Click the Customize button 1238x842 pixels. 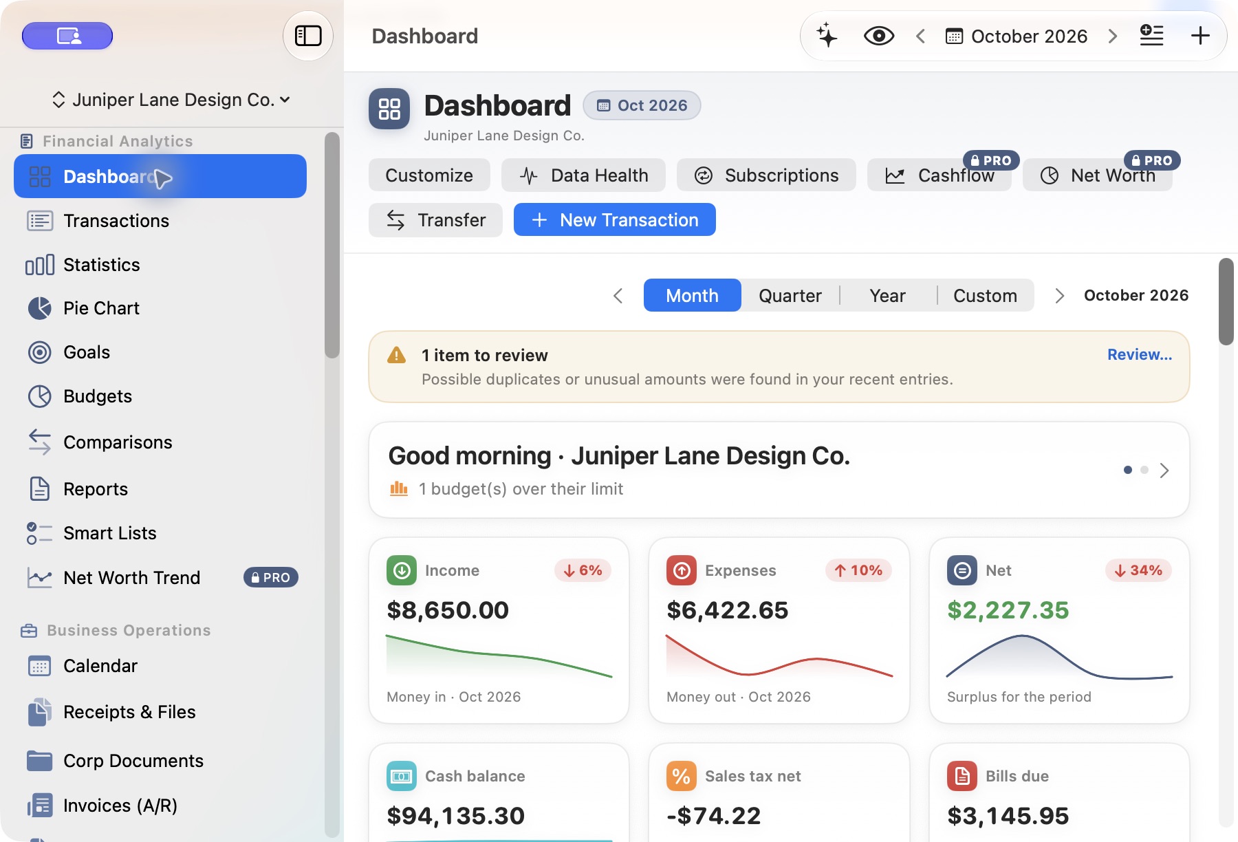(429, 175)
